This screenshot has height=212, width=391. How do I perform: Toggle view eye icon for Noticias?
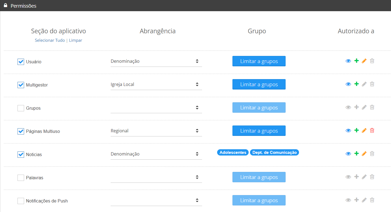tap(348, 154)
